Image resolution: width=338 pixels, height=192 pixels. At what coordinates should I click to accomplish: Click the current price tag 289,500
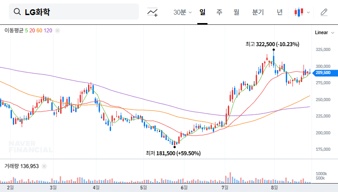[325, 73]
